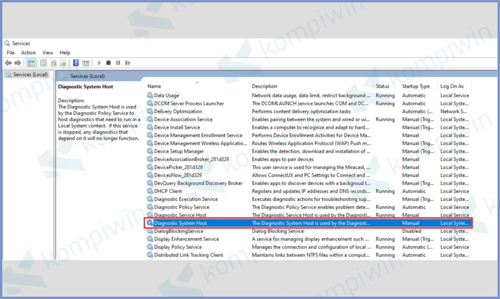Click the Forward arrow in the toolbar
This screenshot has width=500, height=299.
point(18,63)
